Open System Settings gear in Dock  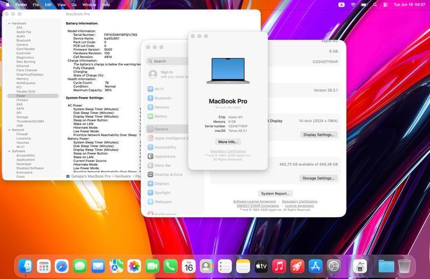pyautogui.click(x=334, y=266)
